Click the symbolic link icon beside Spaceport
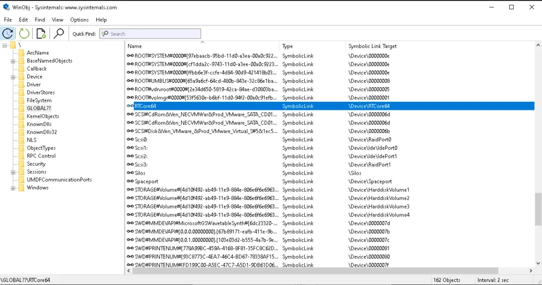The width and height of the screenshot is (542, 285). click(130, 181)
